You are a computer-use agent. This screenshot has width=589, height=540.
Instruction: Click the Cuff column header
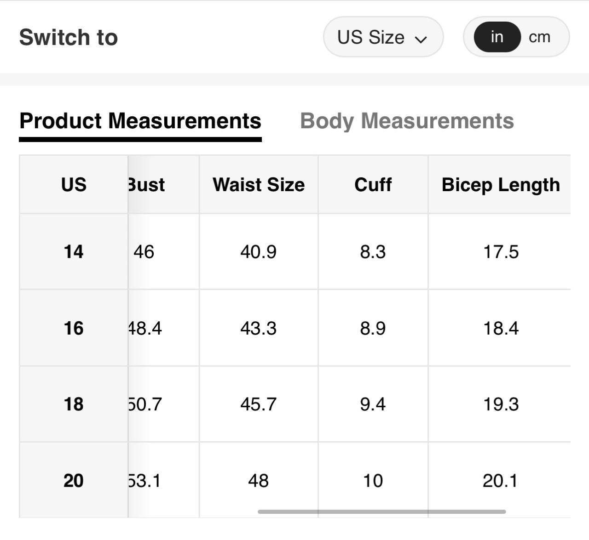(373, 185)
